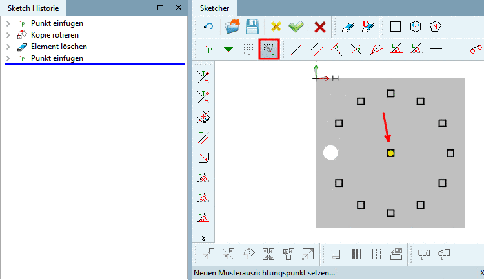Click the thick vertical bars line style icon
Image resolution: width=484 pixels, height=280 pixels.
point(356,254)
